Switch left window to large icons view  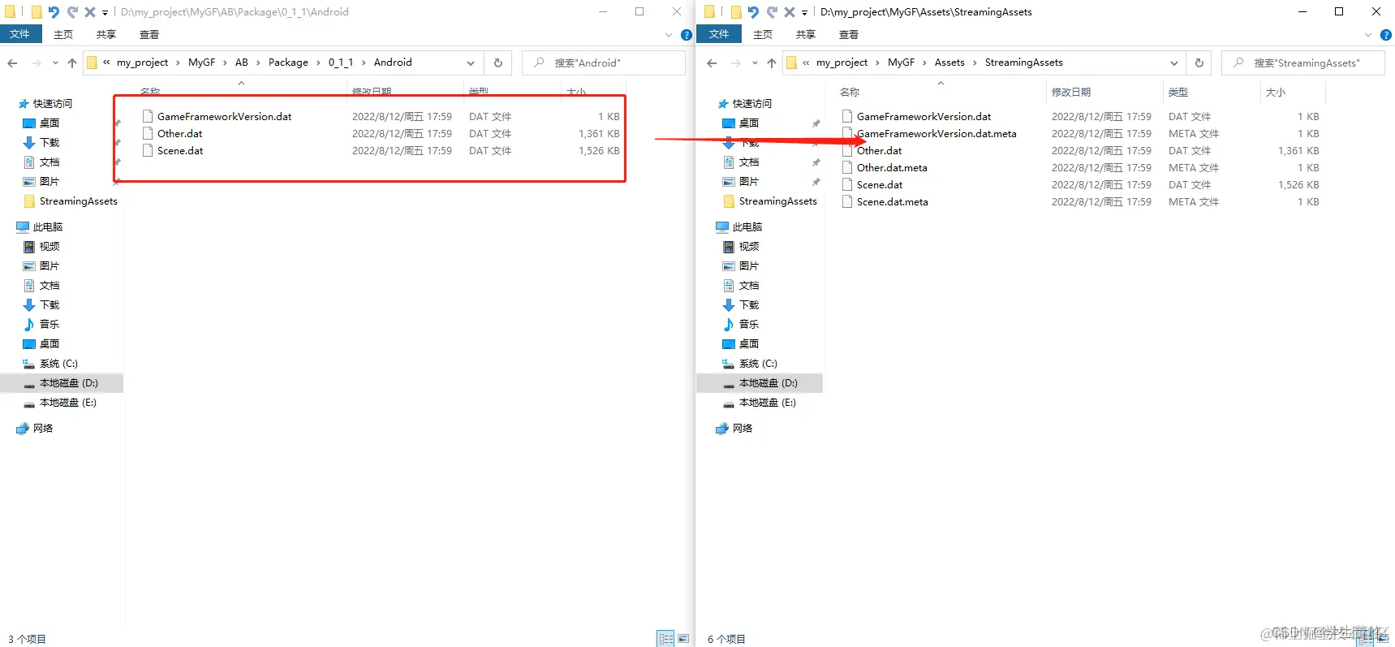683,639
